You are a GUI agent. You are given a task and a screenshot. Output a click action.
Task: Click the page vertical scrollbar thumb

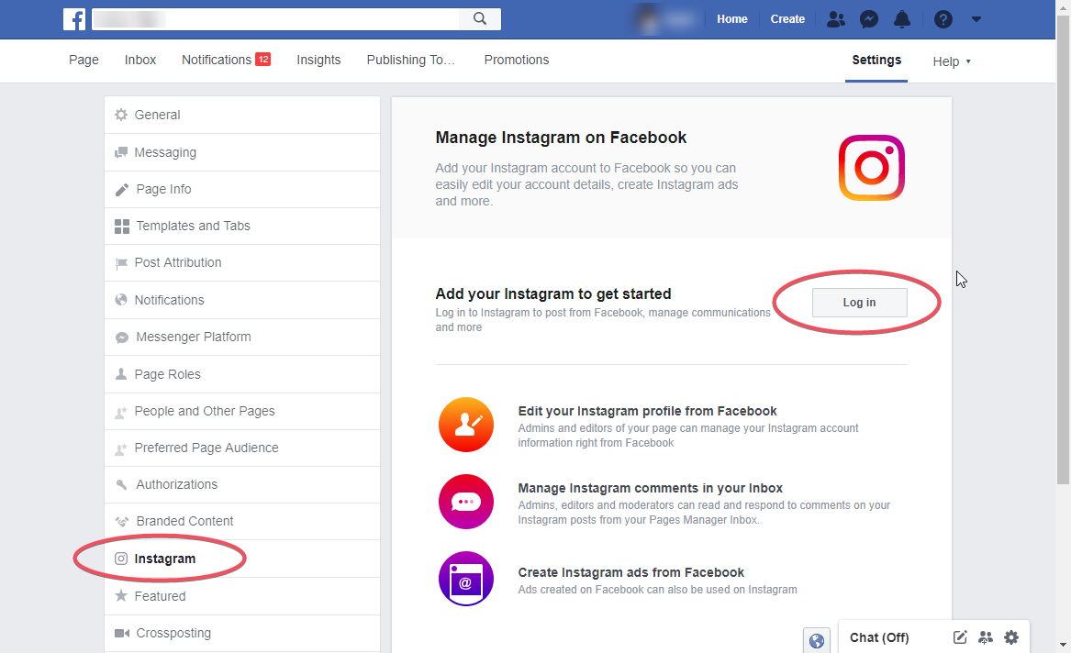click(x=1063, y=249)
